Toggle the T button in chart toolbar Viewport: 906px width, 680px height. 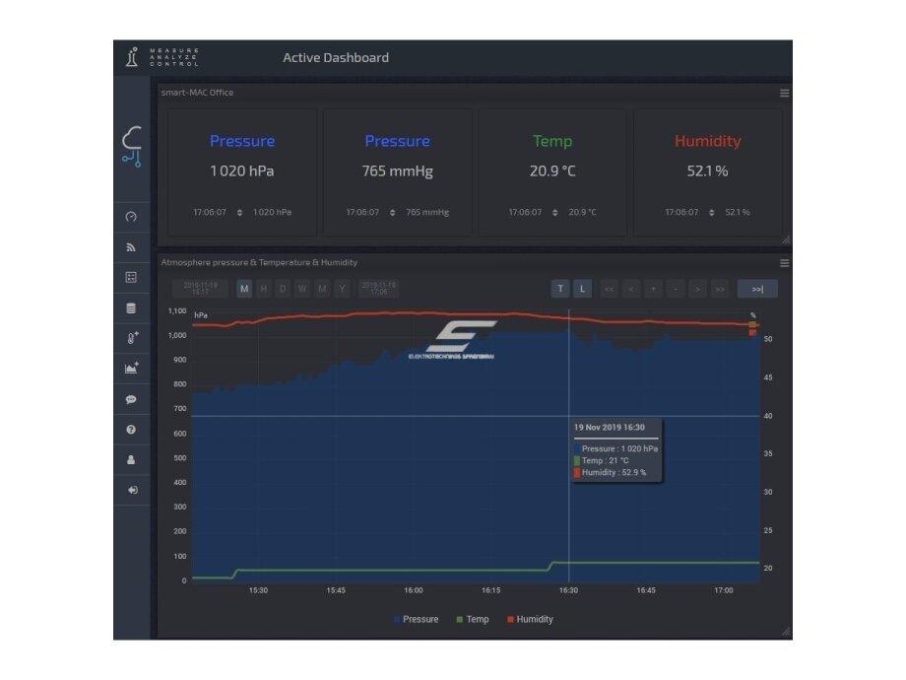[x=560, y=289]
